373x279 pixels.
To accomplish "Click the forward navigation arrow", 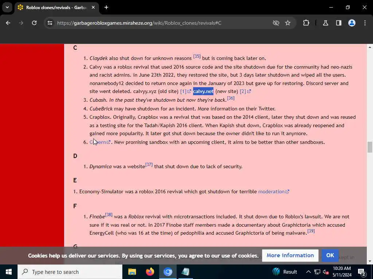I will (21, 23).
